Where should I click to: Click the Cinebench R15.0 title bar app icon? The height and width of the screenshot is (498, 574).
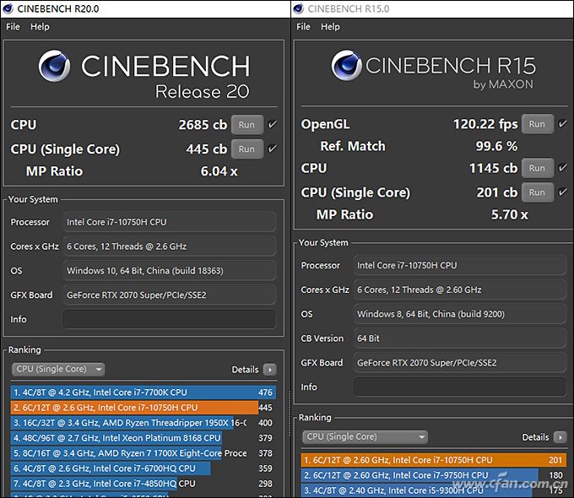coord(298,8)
